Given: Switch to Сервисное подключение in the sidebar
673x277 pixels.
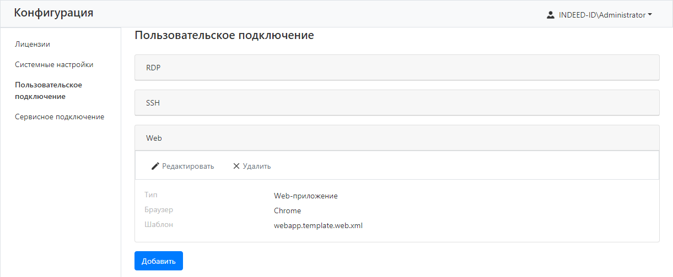Looking at the screenshot, I should point(60,117).
